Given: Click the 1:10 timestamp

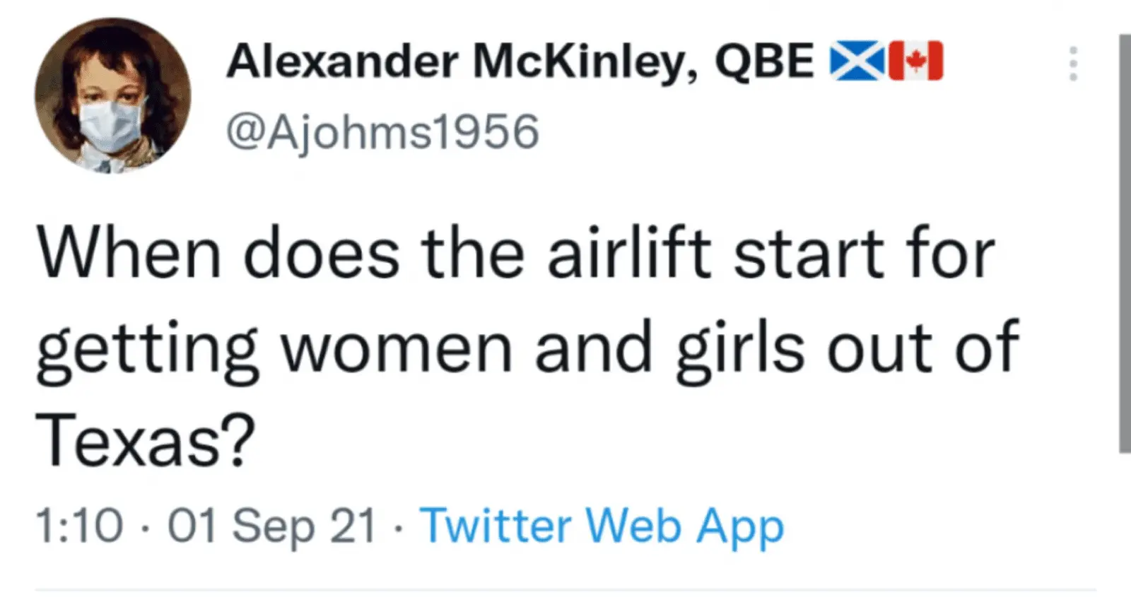Looking at the screenshot, I should (x=79, y=526).
